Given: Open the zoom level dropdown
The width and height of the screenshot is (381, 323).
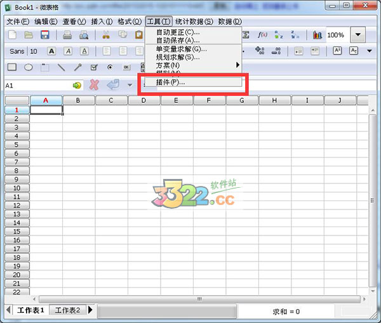Looking at the screenshot, I should click(x=358, y=35).
